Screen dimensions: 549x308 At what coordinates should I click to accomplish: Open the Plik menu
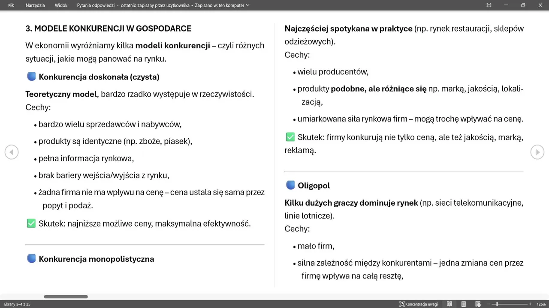point(11,6)
